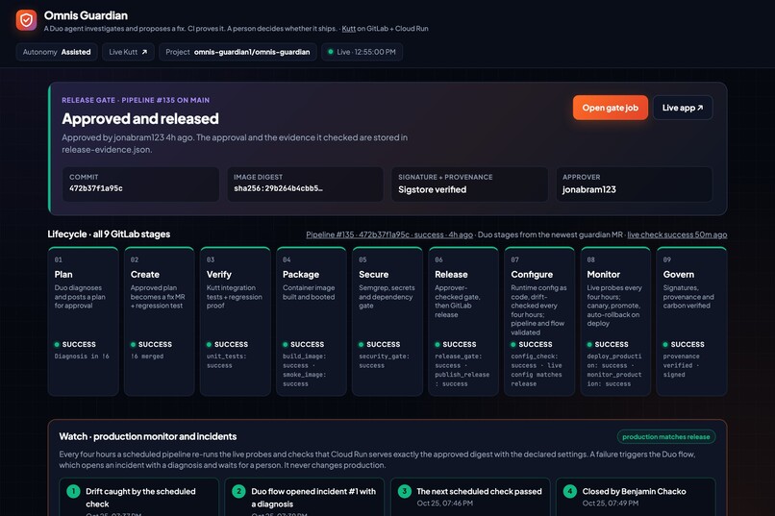Select the Autonomy Assisted pill
Image resolution: width=775 pixels, height=516 pixels.
57,52
